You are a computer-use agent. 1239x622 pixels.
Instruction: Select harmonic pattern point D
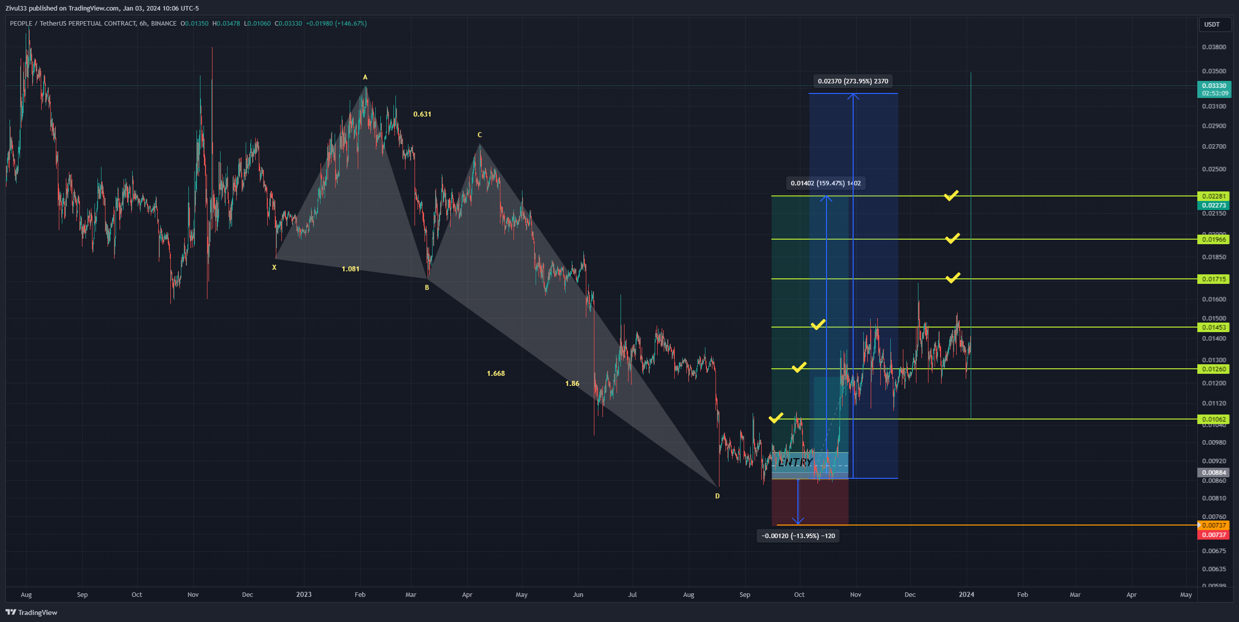(717, 496)
